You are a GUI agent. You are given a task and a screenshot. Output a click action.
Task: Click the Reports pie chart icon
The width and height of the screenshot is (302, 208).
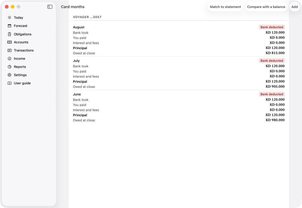point(9,67)
